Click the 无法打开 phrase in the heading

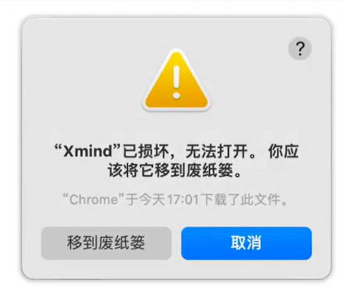pyautogui.click(x=217, y=151)
